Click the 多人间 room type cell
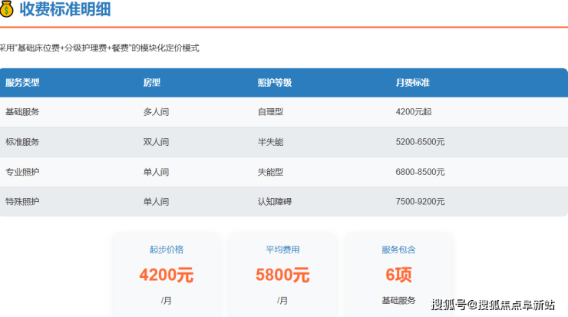 (x=156, y=112)
